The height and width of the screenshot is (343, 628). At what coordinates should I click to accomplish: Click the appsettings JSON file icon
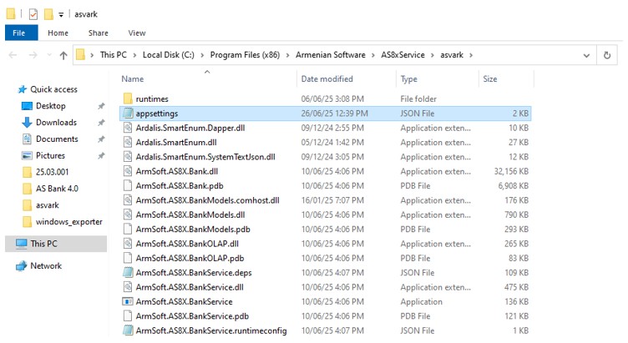pyautogui.click(x=128, y=113)
